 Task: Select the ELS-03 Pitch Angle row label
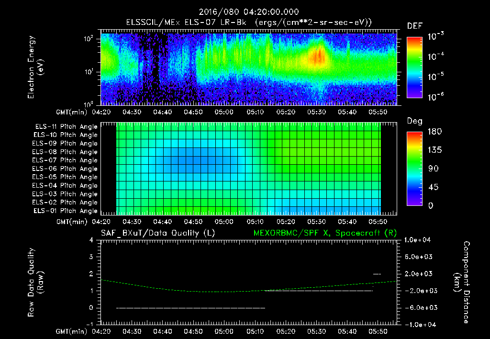coord(65,194)
